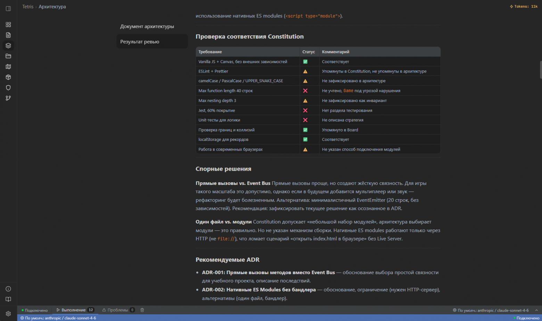
Task: Go to Tetris in the breadcrumb
Action: [28, 7]
